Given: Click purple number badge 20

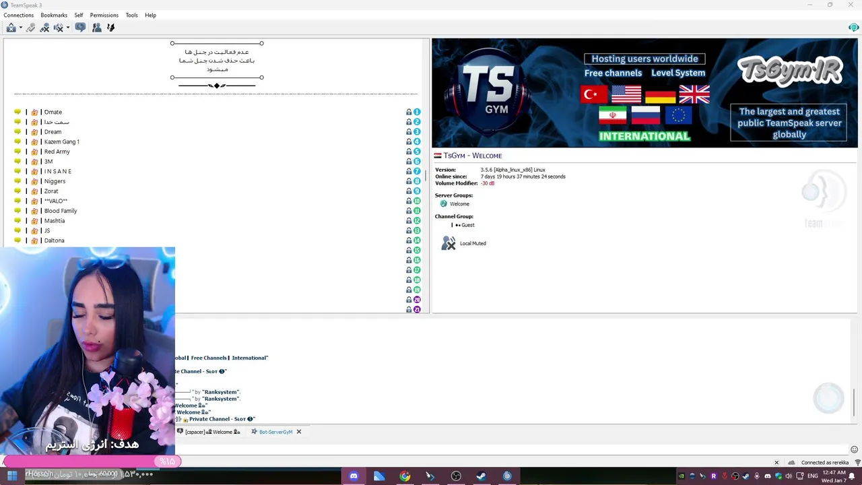Looking at the screenshot, I should [417, 300].
